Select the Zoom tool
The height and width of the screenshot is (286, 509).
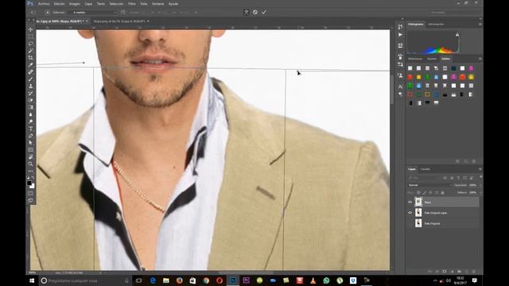pyautogui.click(x=30, y=164)
